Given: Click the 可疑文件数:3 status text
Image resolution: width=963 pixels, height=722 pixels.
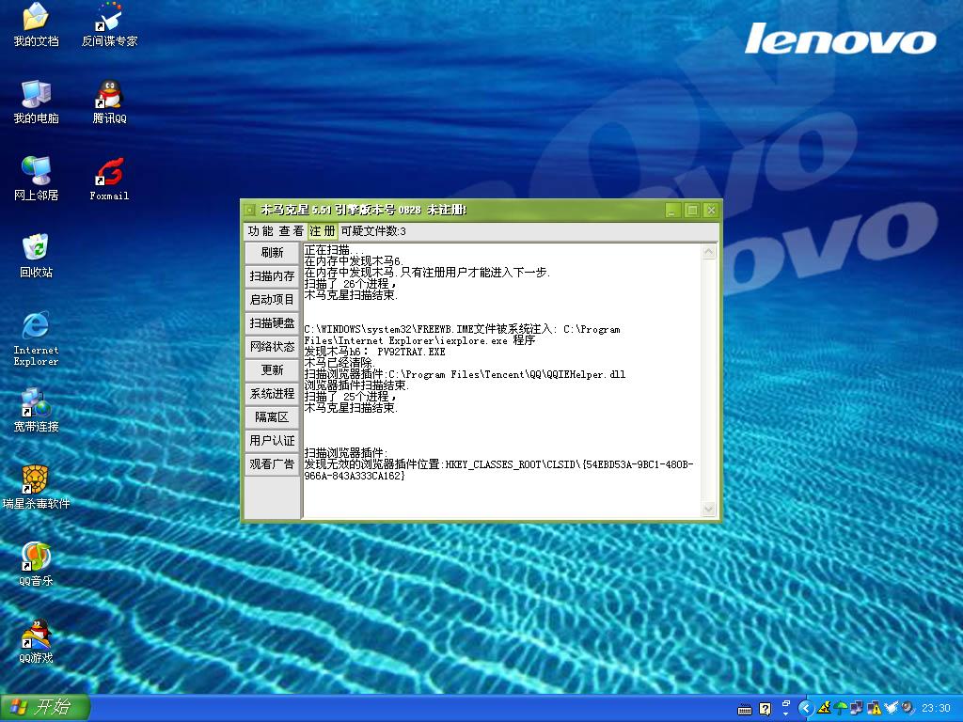Looking at the screenshot, I should [373, 231].
